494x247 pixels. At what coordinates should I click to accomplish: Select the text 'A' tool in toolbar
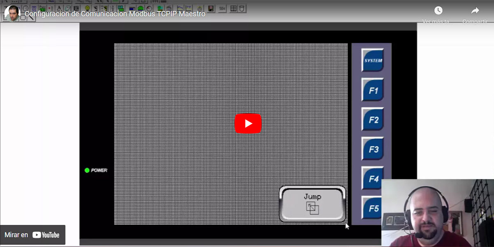coord(59,8)
